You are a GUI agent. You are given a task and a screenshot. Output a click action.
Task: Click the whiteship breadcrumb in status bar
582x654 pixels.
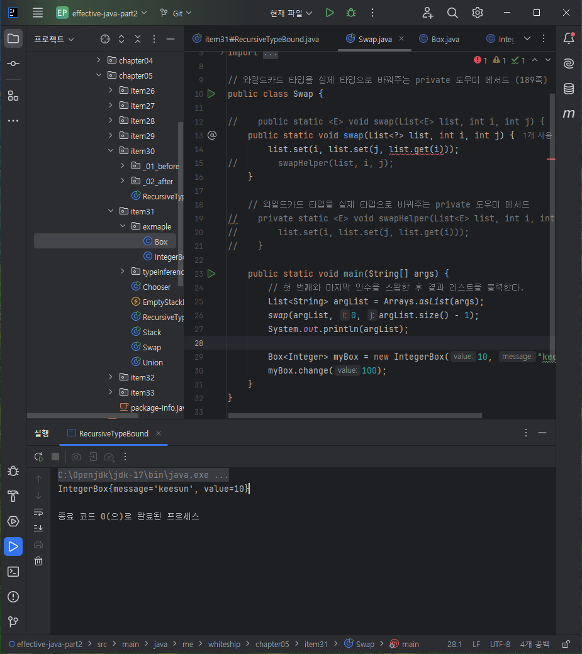[x=224, y=645]
